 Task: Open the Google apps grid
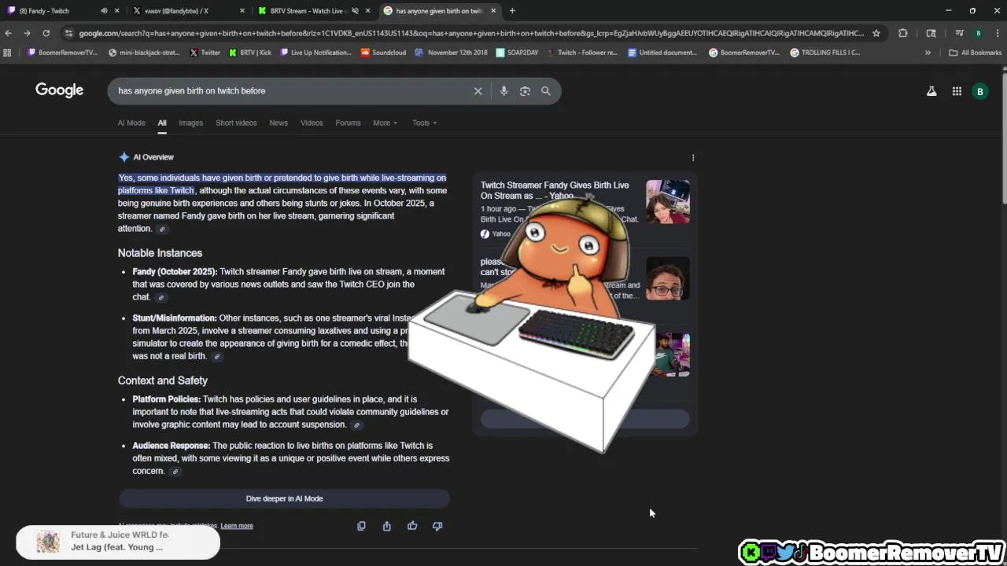pyautogui.click(x=957, y=91)
